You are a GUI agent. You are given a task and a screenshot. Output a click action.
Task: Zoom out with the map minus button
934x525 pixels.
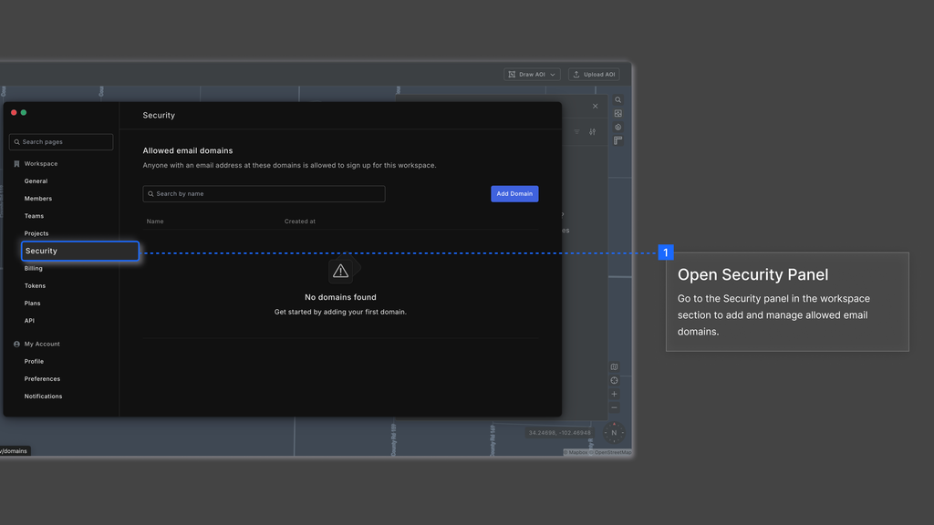point(614,407)
